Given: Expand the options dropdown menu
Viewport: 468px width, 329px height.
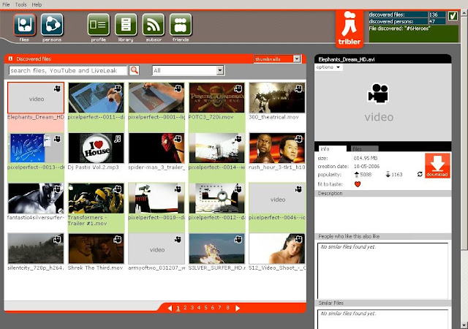Looking at the screenshot, I should click(328, 67).
